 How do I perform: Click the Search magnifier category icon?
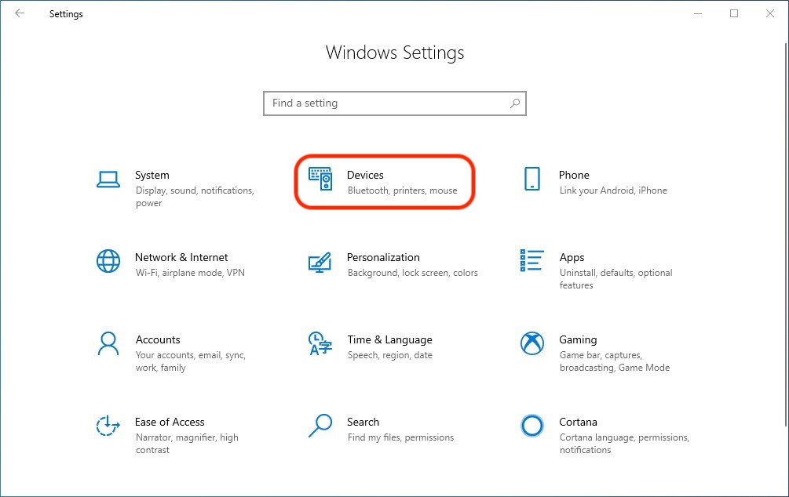coord(320,426)
